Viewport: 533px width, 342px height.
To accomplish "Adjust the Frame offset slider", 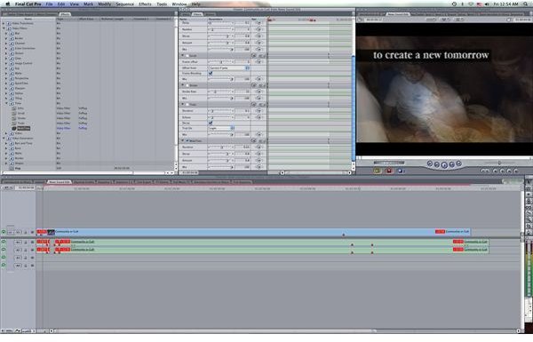I will point(221,62).
